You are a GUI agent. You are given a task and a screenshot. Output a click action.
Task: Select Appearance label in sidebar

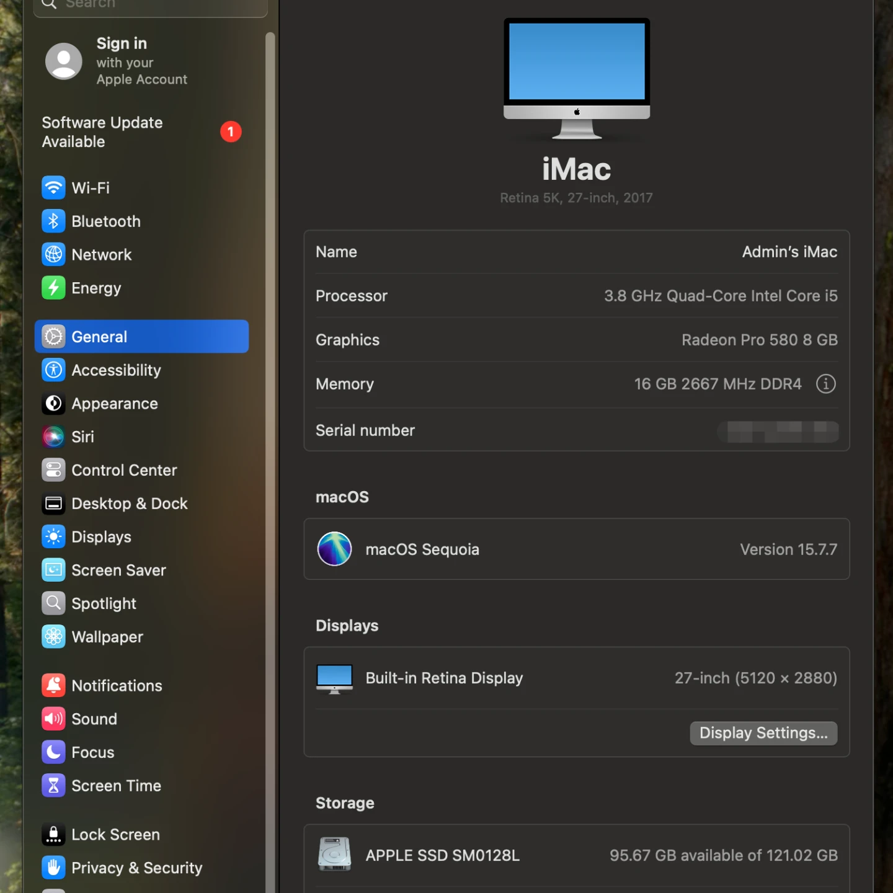click(x=115, y=404)
